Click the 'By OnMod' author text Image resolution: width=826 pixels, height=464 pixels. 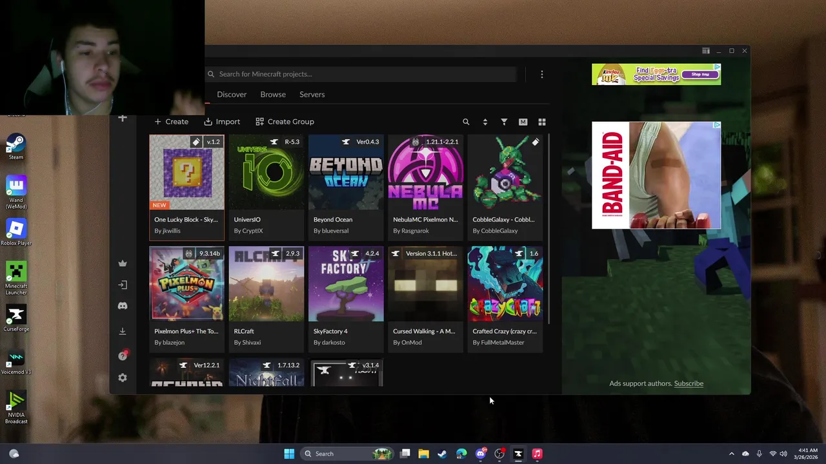pos(407,342)
